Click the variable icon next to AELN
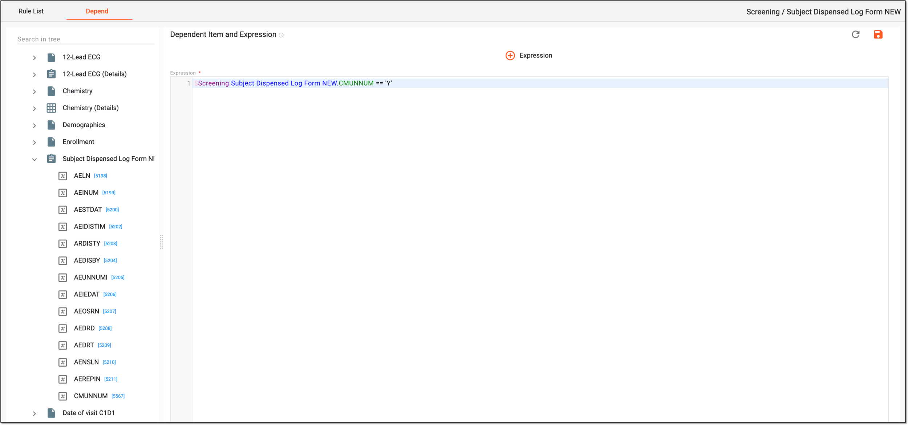The height and width of the screenshot is (425, 908). point(63,176)
